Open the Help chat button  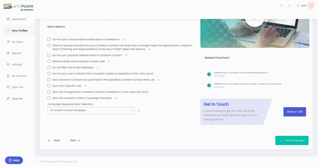click(x=14, y=160)
